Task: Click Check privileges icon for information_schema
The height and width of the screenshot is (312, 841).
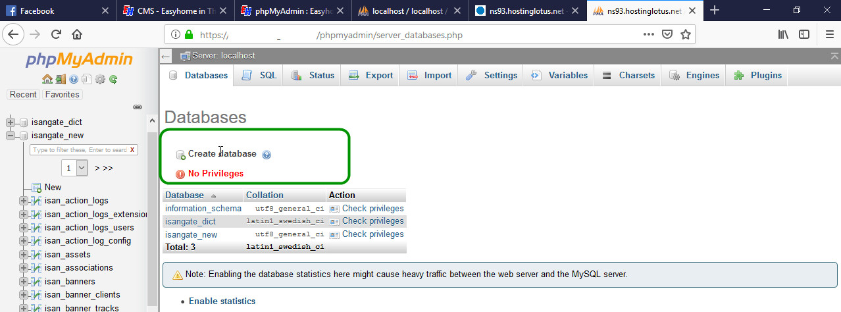Action: [x=334, y=209]
